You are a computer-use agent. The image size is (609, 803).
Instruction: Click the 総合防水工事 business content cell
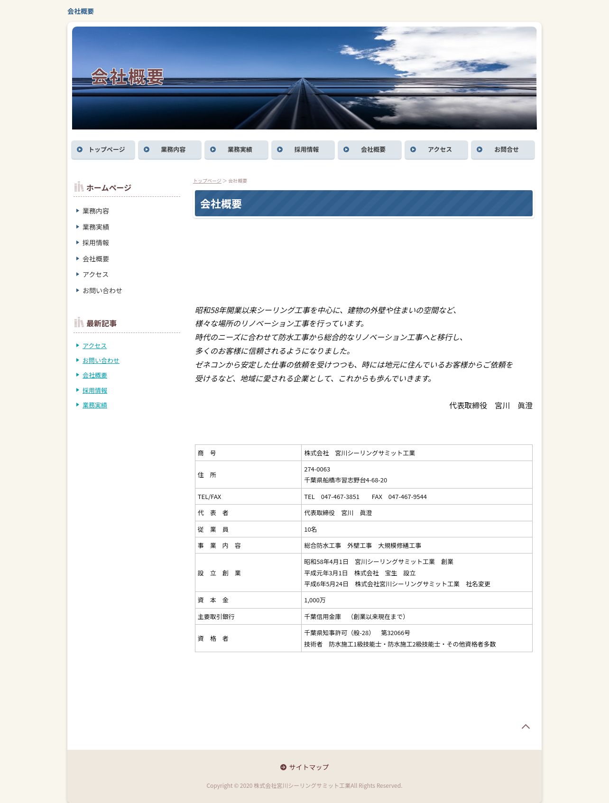coord(417,545)
